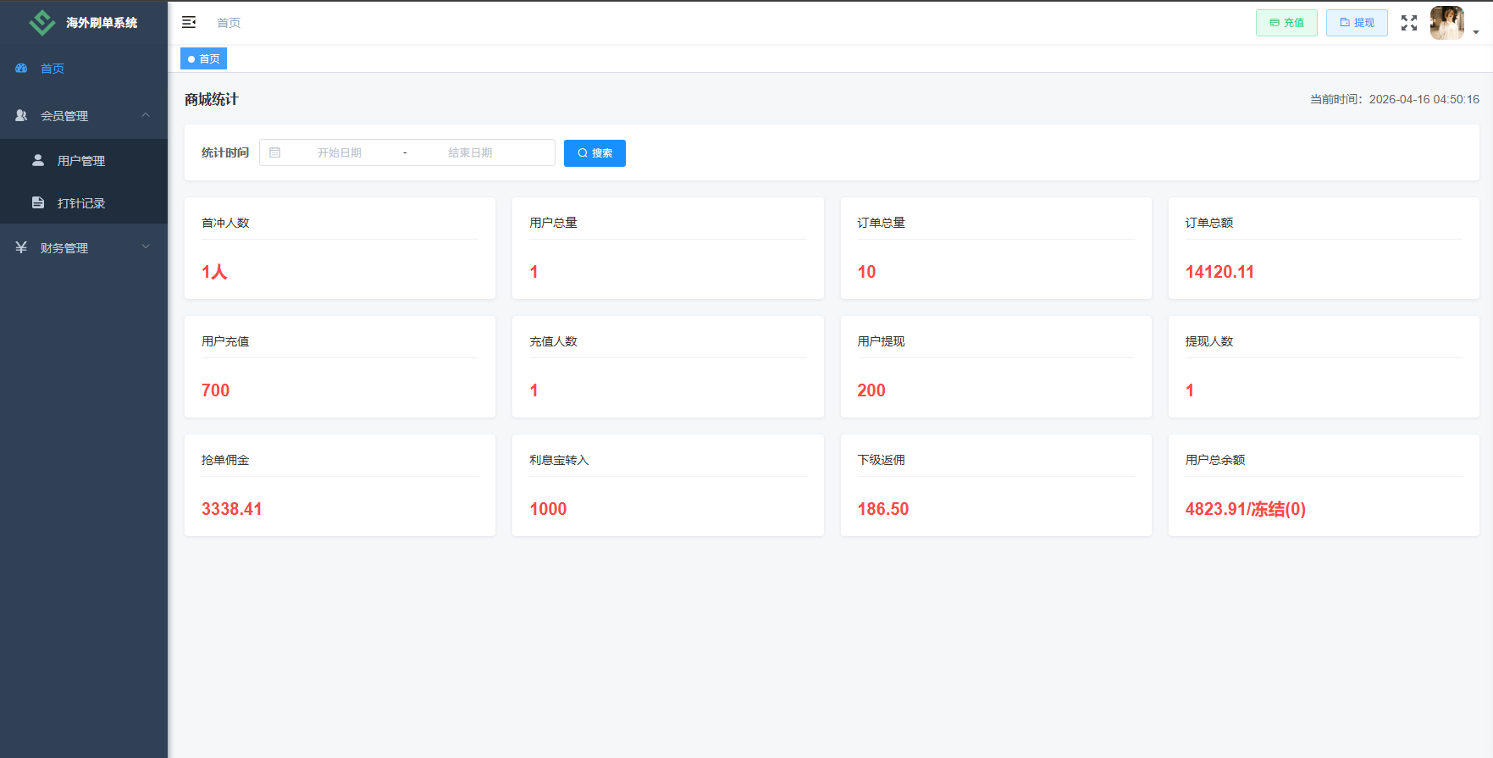Click the 结束日期 end date field

[470, 152]
